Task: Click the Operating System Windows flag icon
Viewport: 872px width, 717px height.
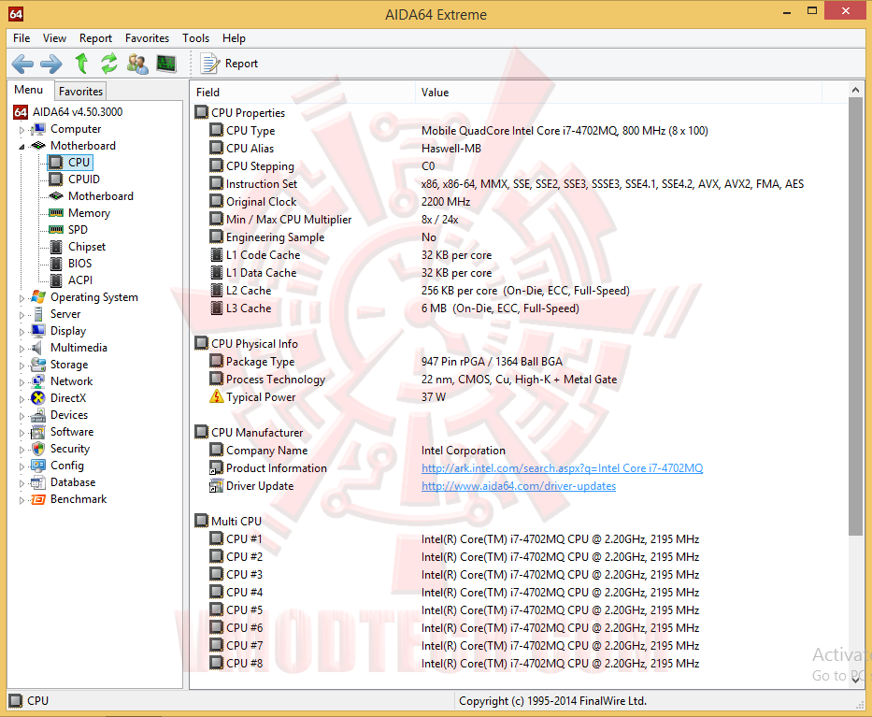Action: (x=37, y=297)
